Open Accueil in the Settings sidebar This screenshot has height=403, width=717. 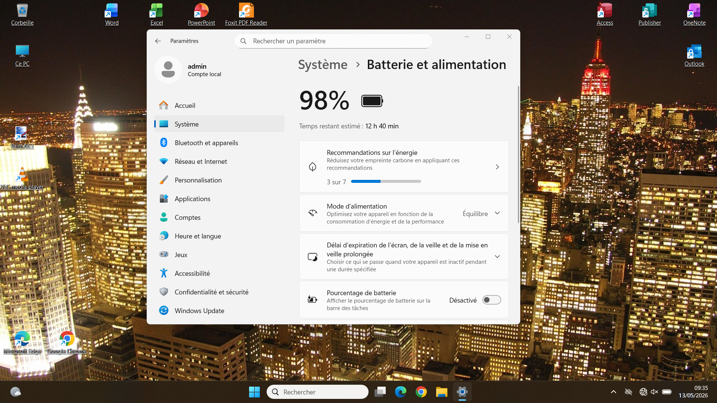tap(219, 106)
